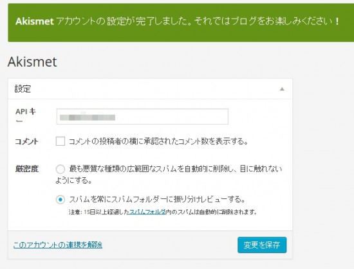Click the コメント row label
Screen dimensions: 354x269
[x=26, y=142]
